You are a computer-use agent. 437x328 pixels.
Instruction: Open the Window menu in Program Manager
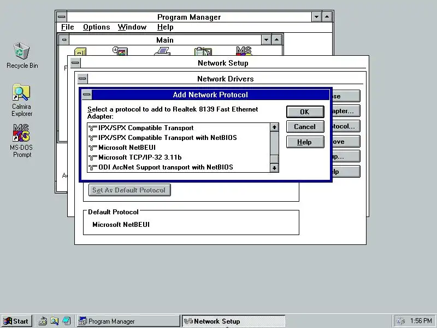pyautogui.click(x=132, y=27)
